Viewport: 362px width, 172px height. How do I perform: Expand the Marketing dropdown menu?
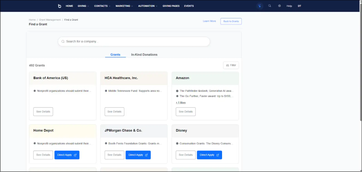pos(124,6)
